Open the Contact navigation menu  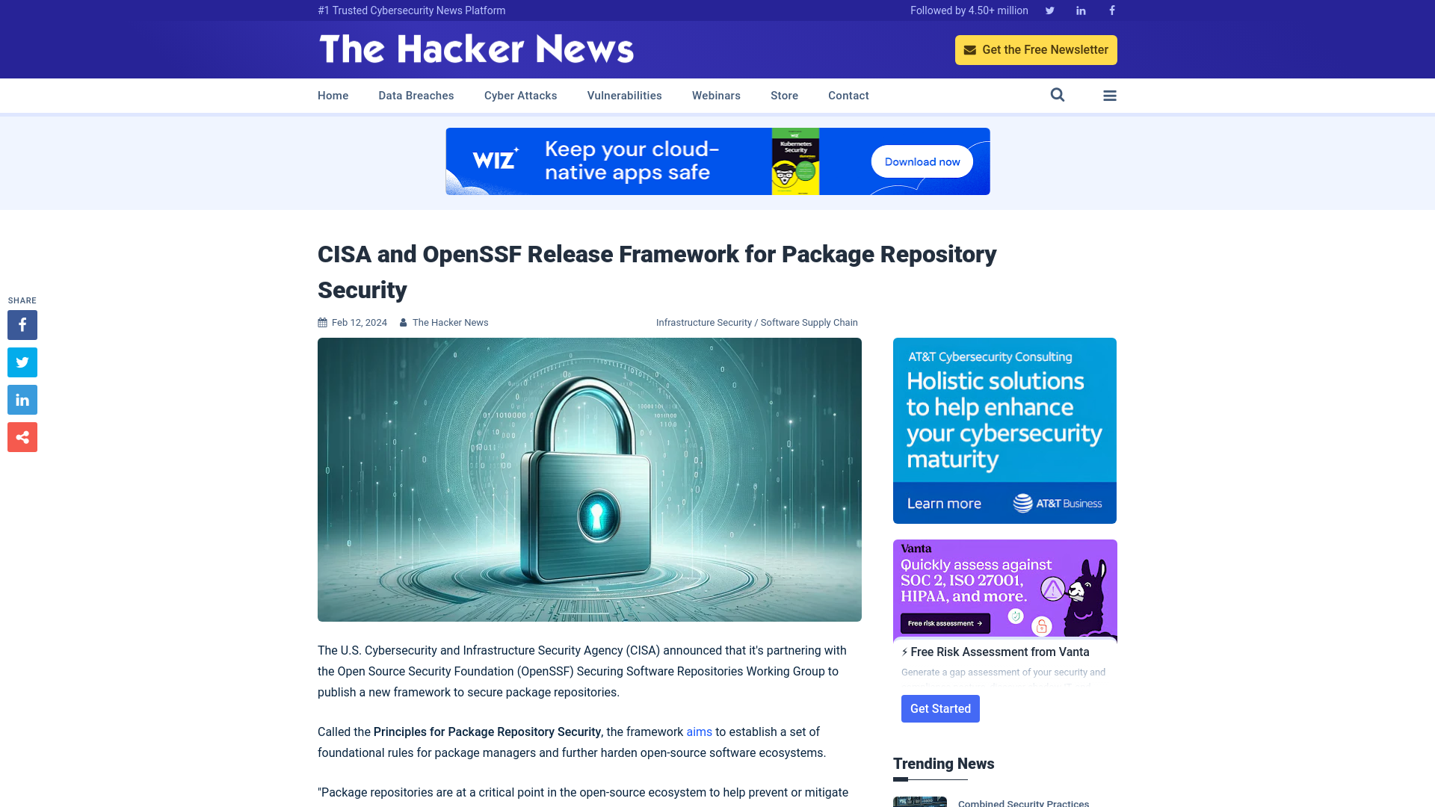click(x=848, y=95)
